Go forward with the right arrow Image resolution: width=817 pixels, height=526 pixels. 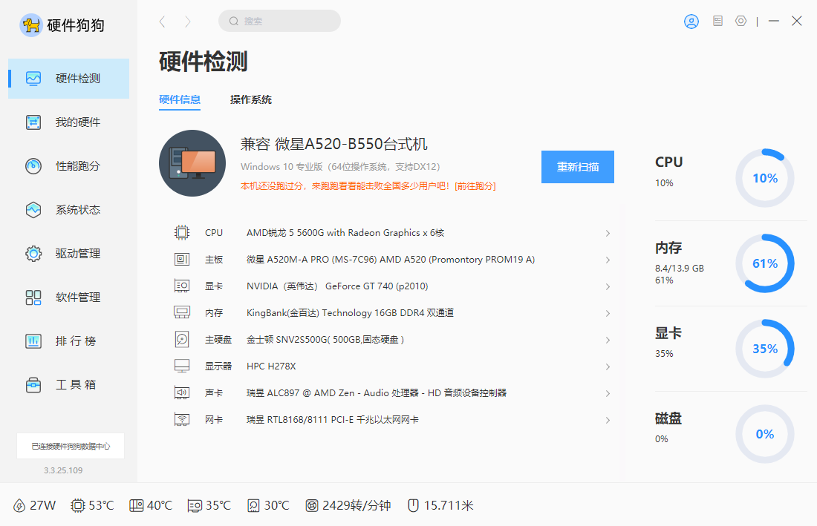(x=188, y=22)
